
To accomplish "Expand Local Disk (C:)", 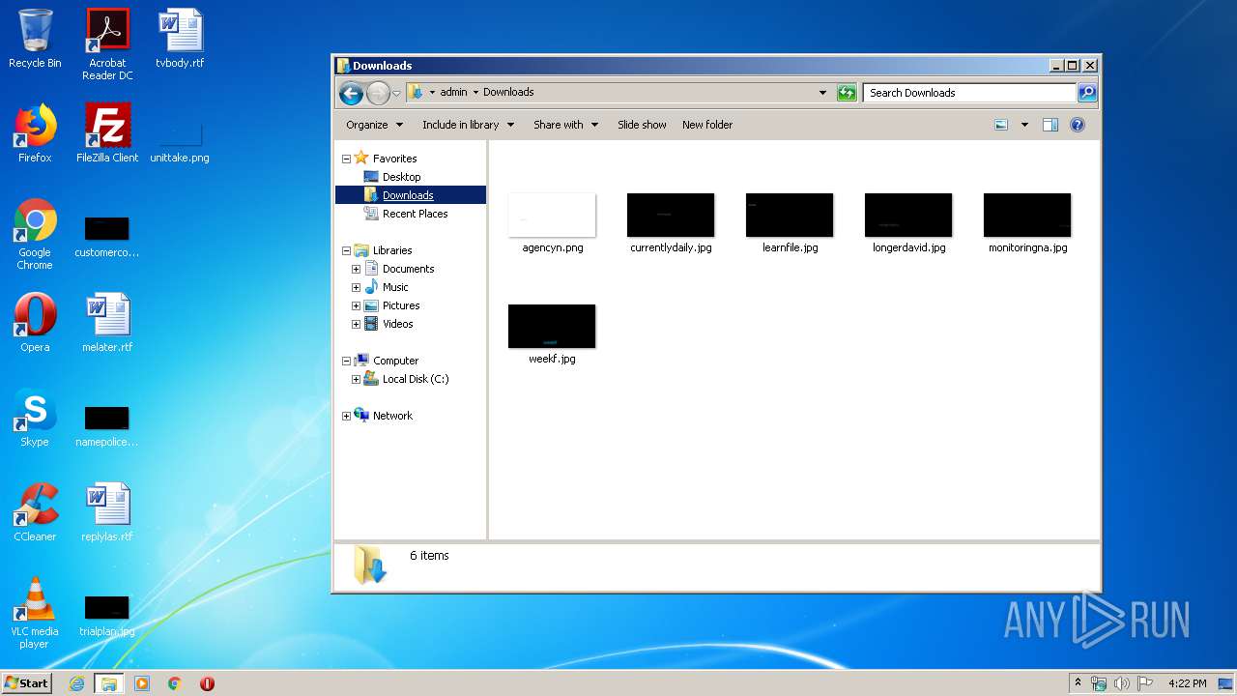I will (356, 379).
